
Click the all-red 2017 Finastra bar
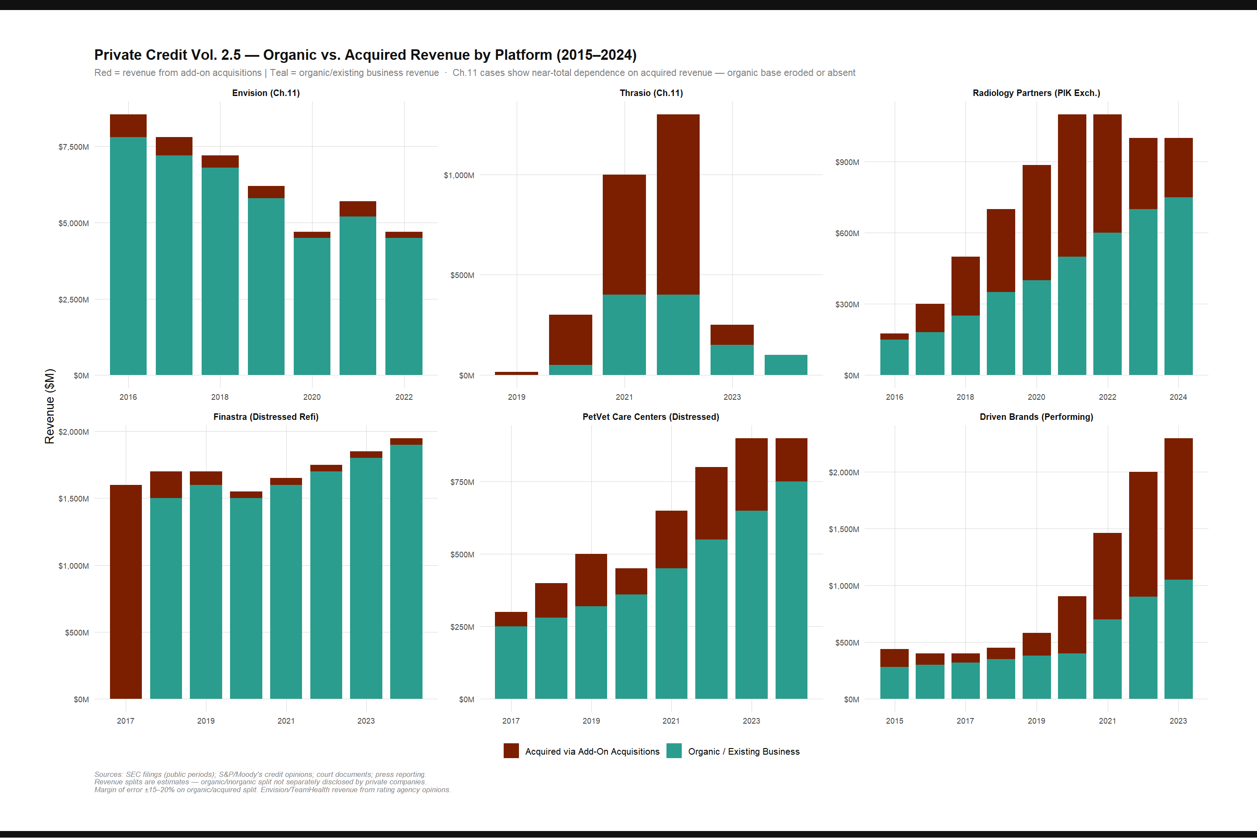(126, 592)
